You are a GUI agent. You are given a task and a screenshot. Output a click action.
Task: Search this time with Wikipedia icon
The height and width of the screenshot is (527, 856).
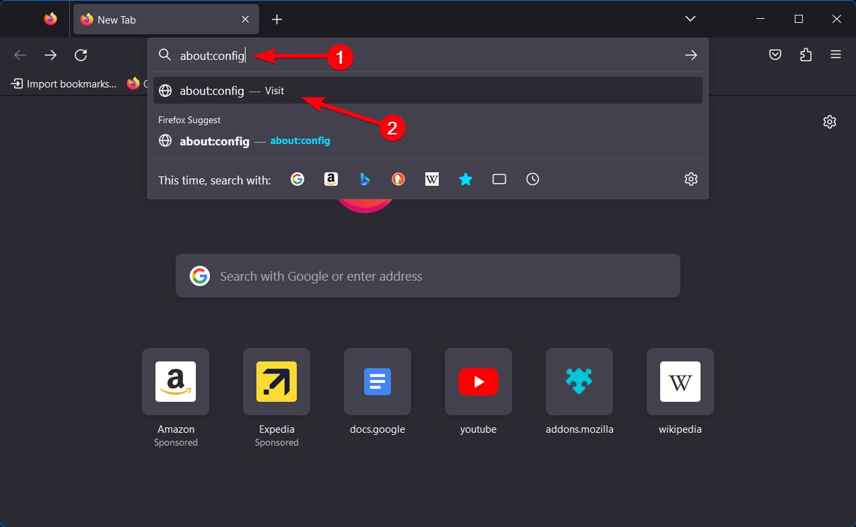(x=432, y=179)
